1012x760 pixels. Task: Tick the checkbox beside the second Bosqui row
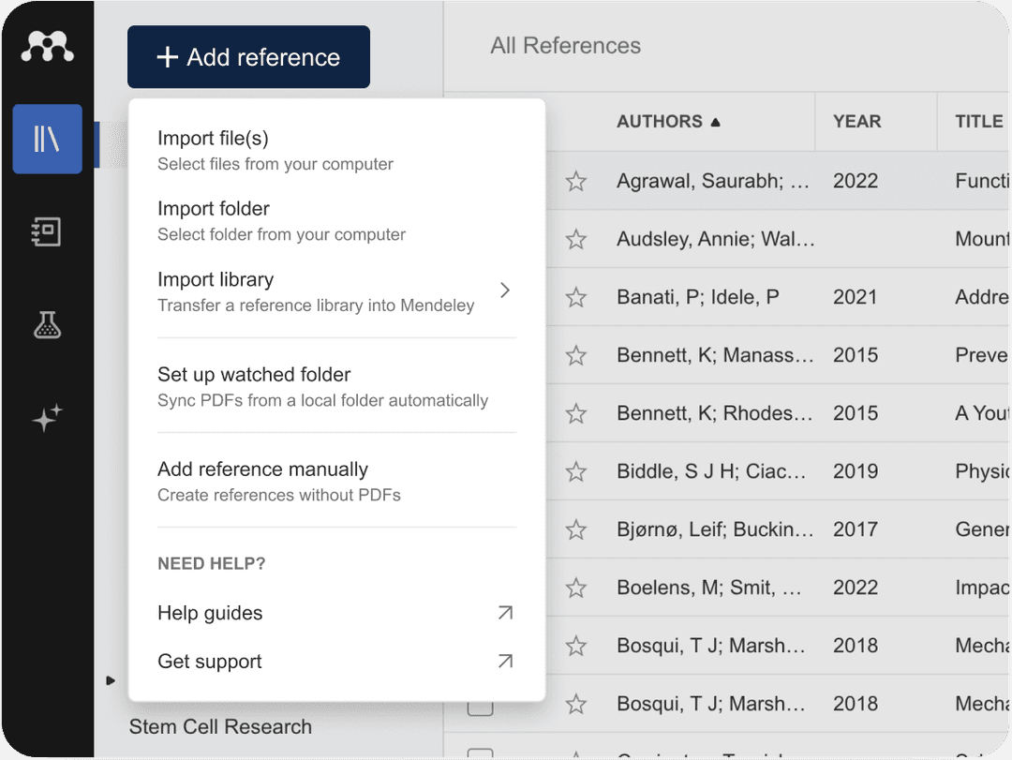480,705
